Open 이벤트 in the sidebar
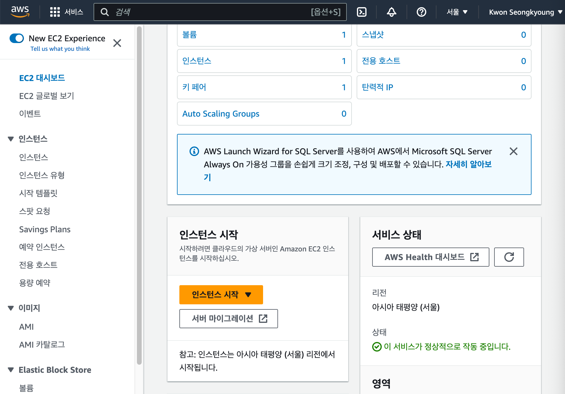This screenshot has width=565, height=394. (x=30, y=114)
